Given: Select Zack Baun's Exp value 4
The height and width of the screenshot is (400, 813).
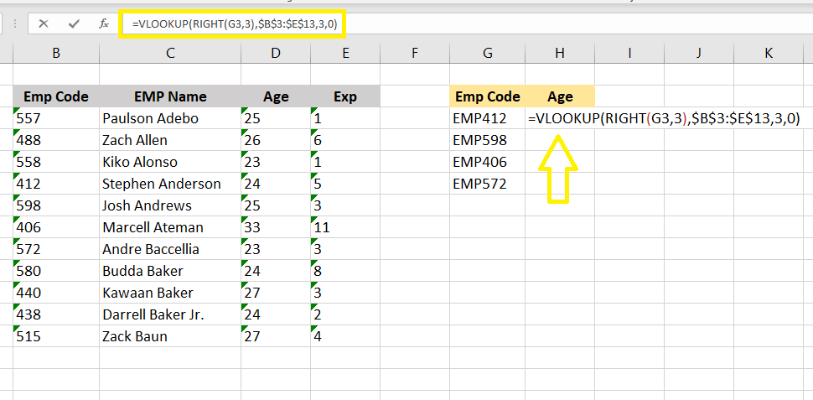Looking at the screenshot, I should click(345, 336).
